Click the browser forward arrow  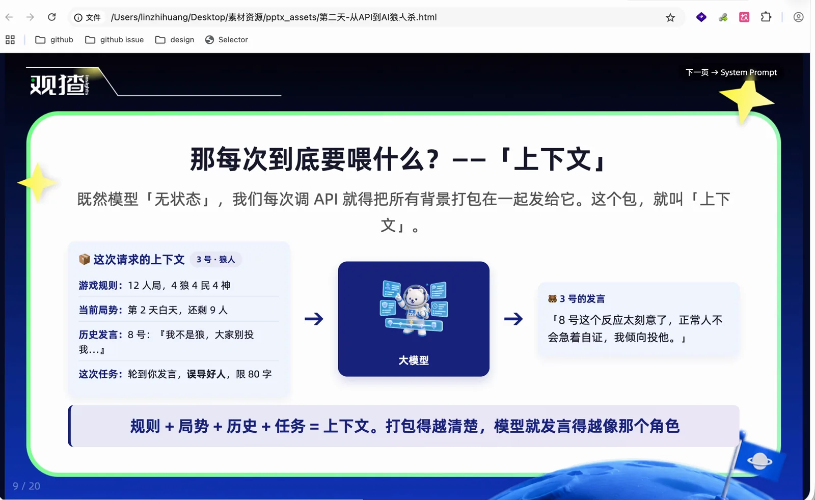[30, 17]
